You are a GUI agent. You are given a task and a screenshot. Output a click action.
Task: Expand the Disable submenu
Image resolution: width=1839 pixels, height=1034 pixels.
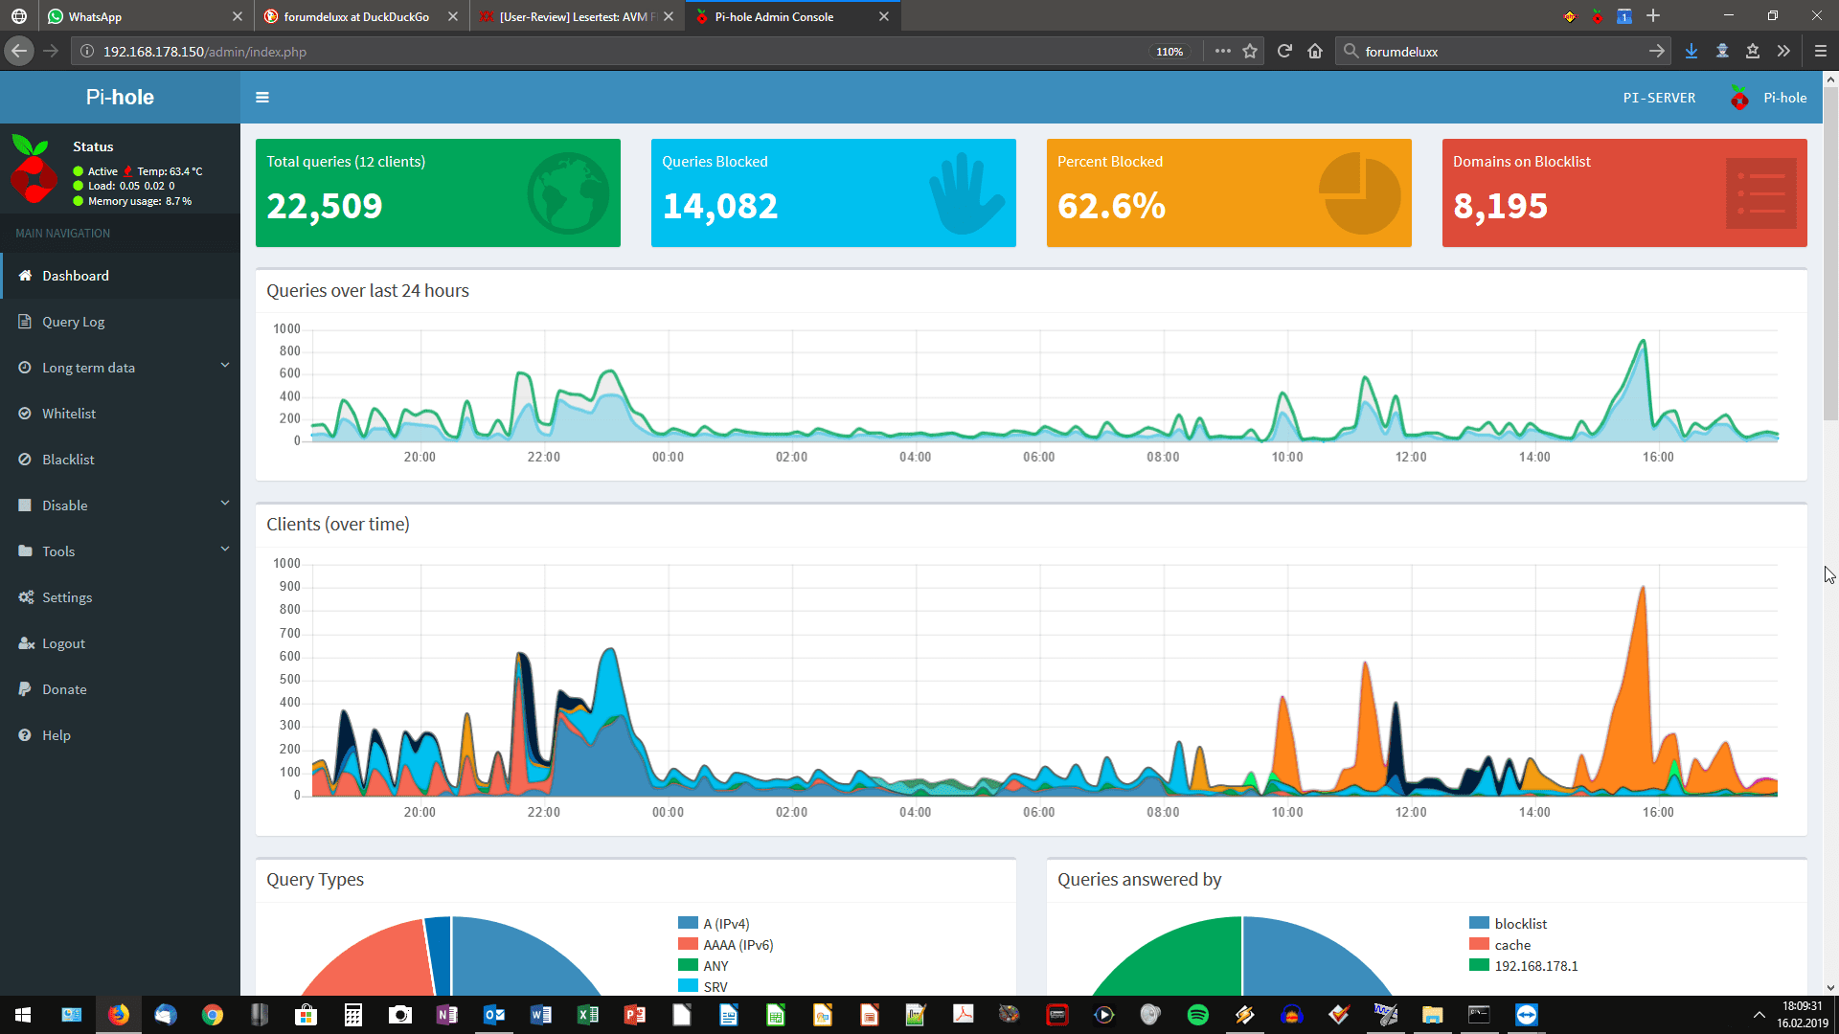click(x=120, y=506)
